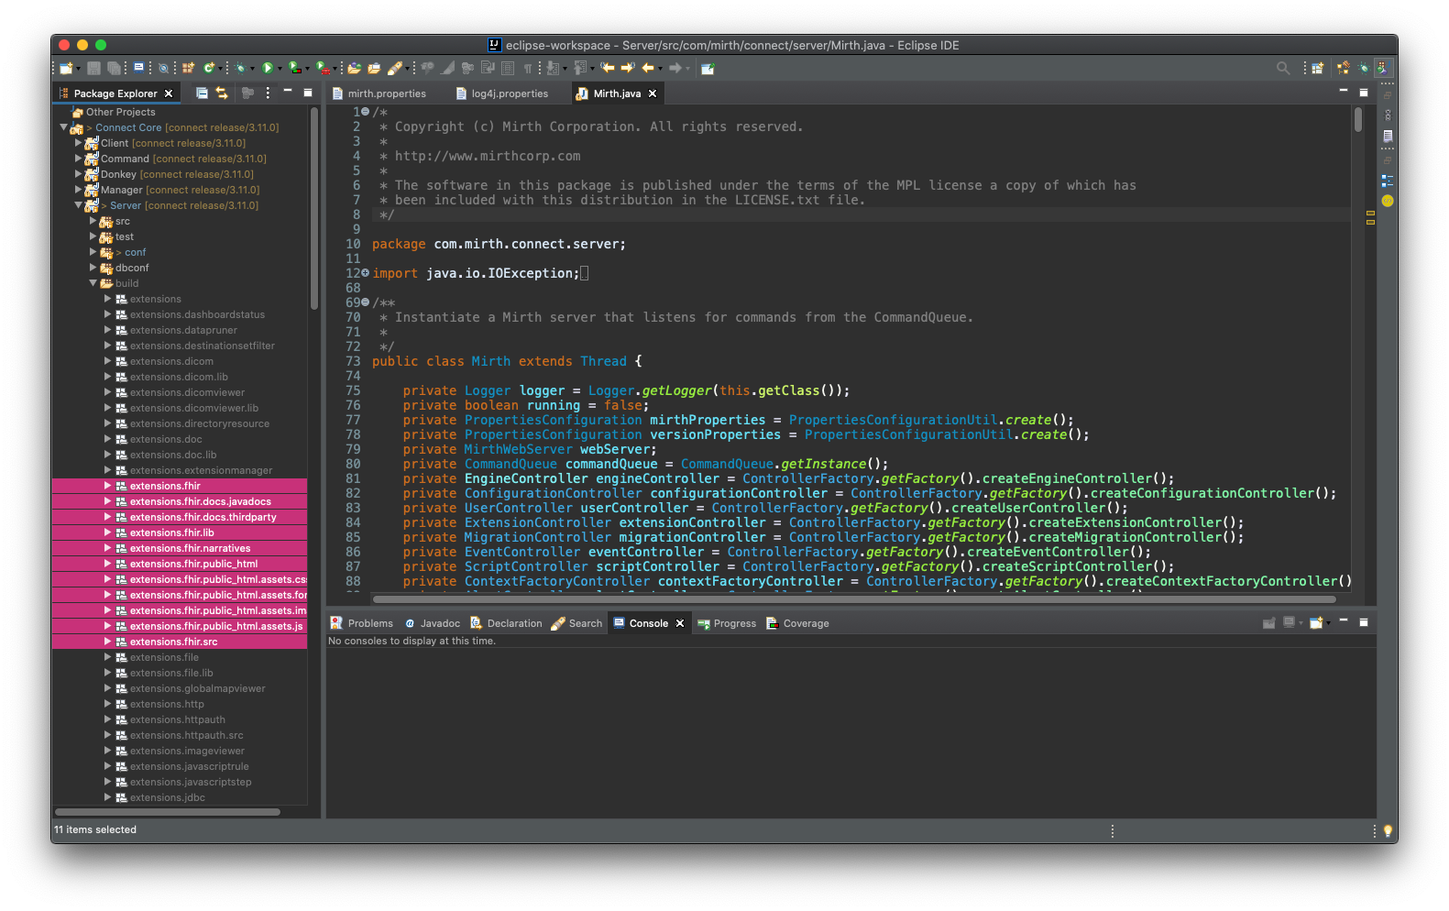The height and width of the screenshot is (911, 1449).
Task: Select the dbconf folder
Action: (132, 268)
